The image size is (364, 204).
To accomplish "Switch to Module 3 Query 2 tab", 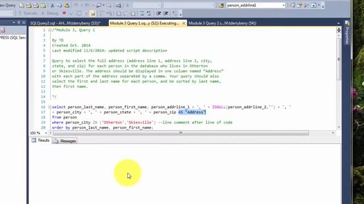I will click(222, 23).
